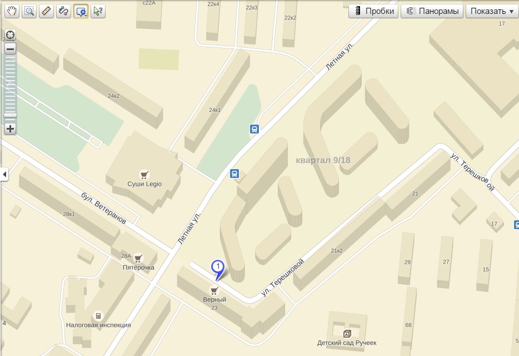Screen dimensions: 519x356
Task: Click the zoom level slider handle
Action: point(10,115)
